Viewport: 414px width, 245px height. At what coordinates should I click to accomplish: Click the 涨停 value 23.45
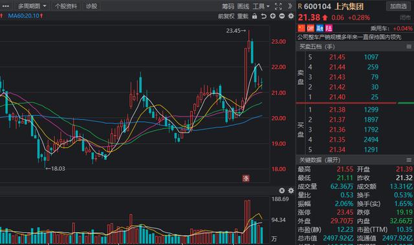pyautogui.click(x=345, y=212)
